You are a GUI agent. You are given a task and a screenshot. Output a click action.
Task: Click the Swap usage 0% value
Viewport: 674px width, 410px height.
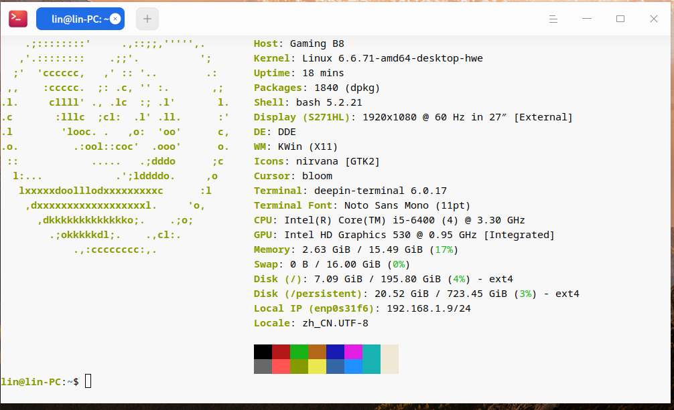pos(399,264)
